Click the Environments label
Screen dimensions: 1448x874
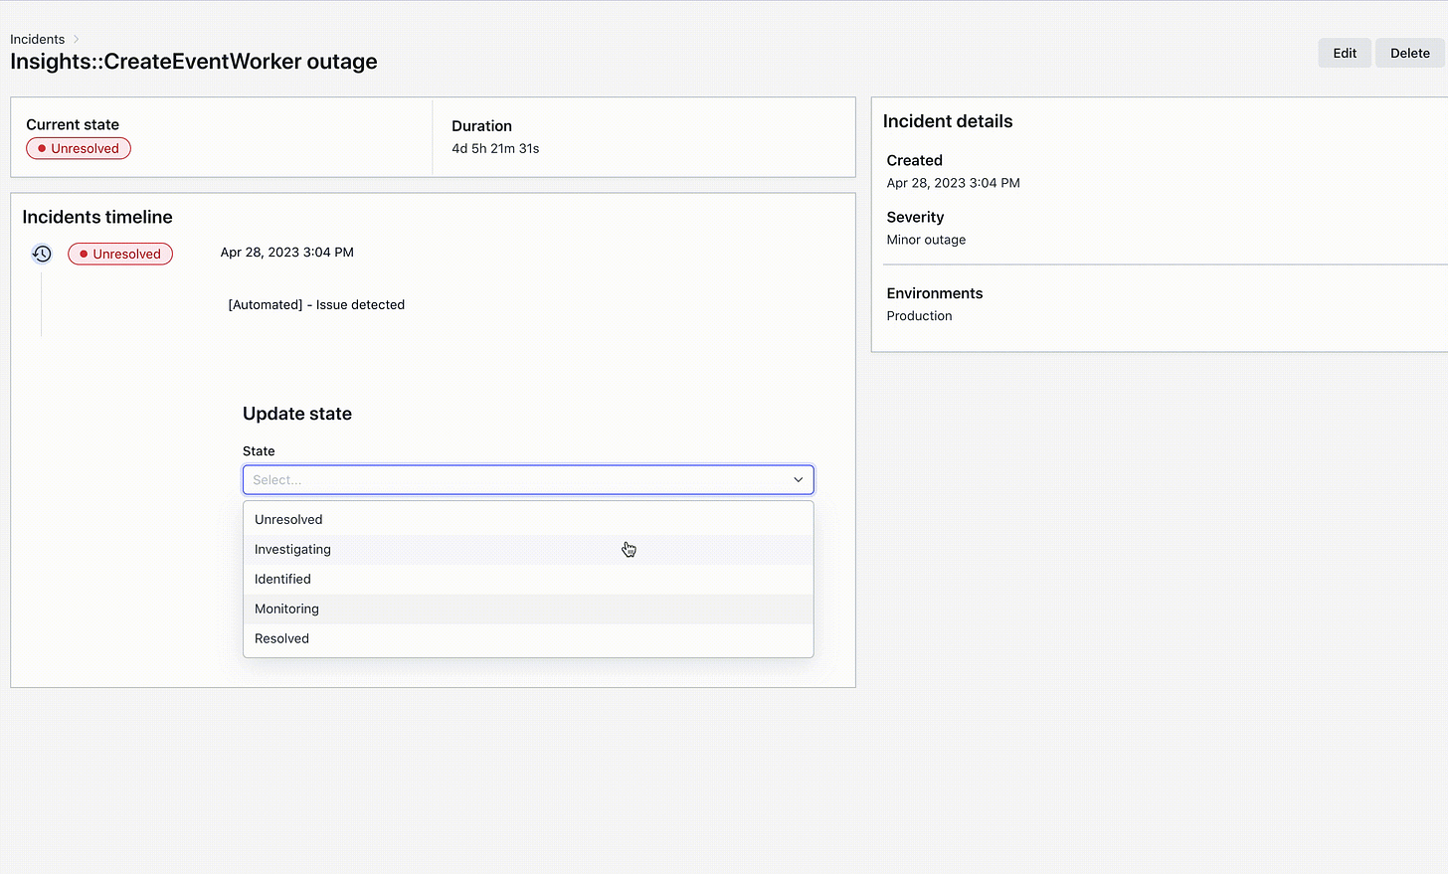click(935, 294)
